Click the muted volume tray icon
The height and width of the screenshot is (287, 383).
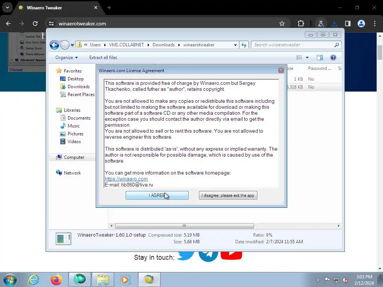345,280
